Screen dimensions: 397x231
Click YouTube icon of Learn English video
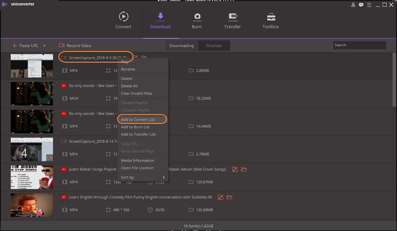[x=64, y=197]
